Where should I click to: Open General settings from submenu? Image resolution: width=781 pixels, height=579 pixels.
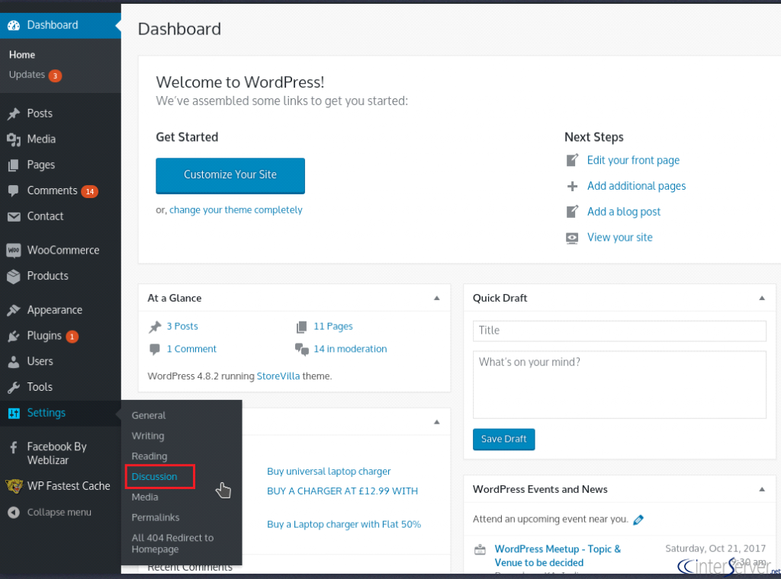click(x=149, y=415)
